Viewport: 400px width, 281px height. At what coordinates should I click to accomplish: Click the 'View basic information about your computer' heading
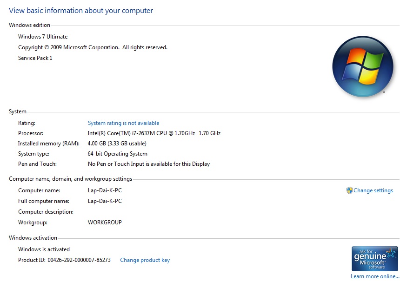click(81, 10)
